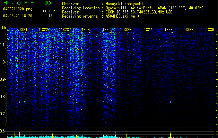Click the 1821 time marker
The image size is (218, 138).
[x=23, y=30]
